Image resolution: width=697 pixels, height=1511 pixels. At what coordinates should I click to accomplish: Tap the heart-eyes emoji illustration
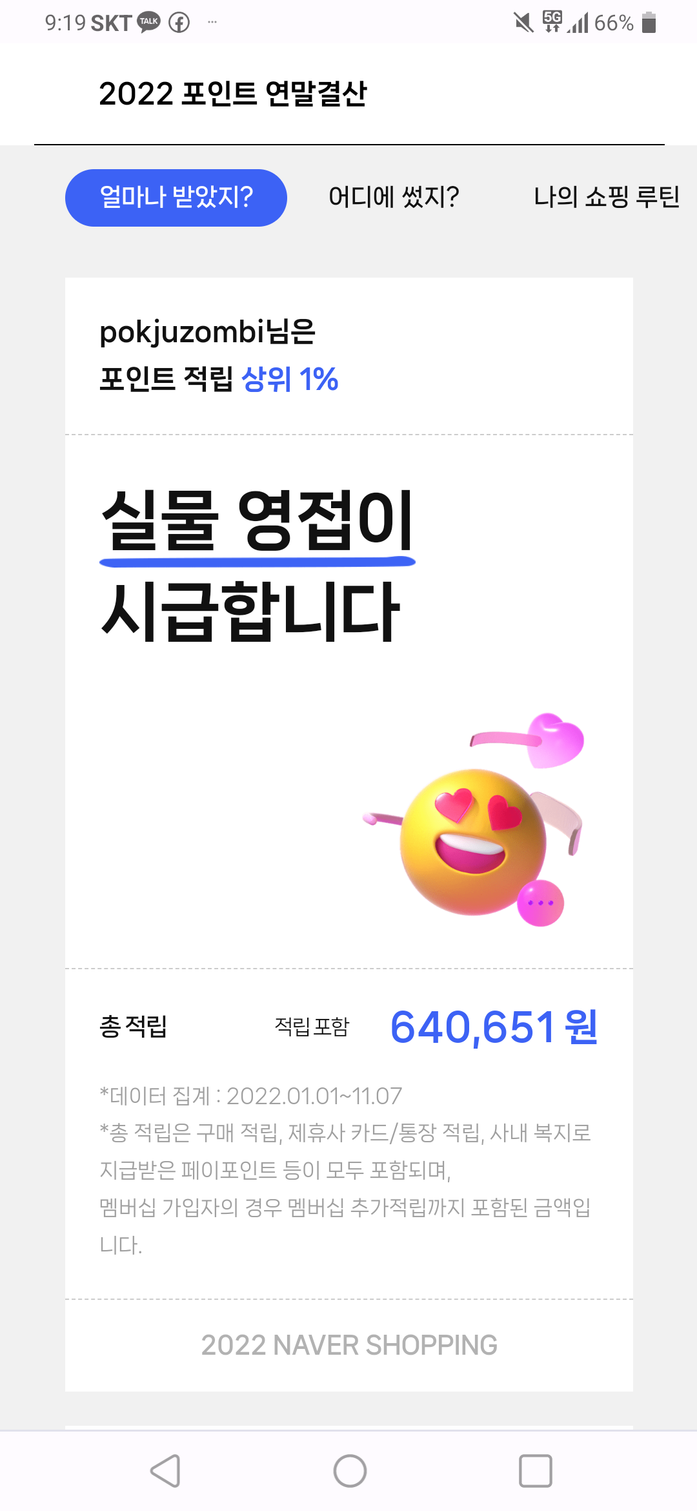(x=474, y=841)
